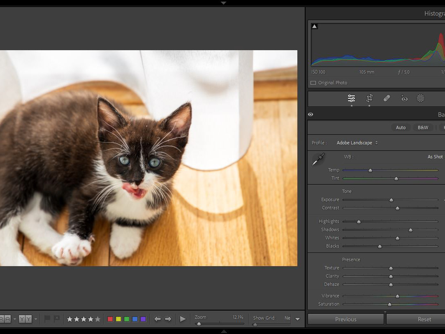Apply the yellow color label

tap(118, 319)
